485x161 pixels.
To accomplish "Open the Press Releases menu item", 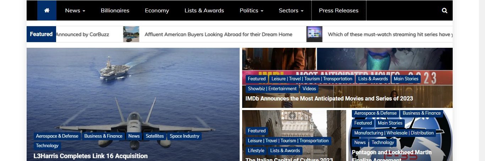I will click(x=339, y=11).
